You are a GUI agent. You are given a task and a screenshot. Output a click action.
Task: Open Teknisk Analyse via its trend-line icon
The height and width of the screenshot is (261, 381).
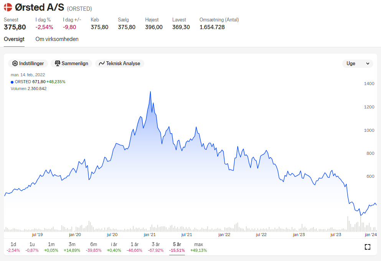point(102,63)
